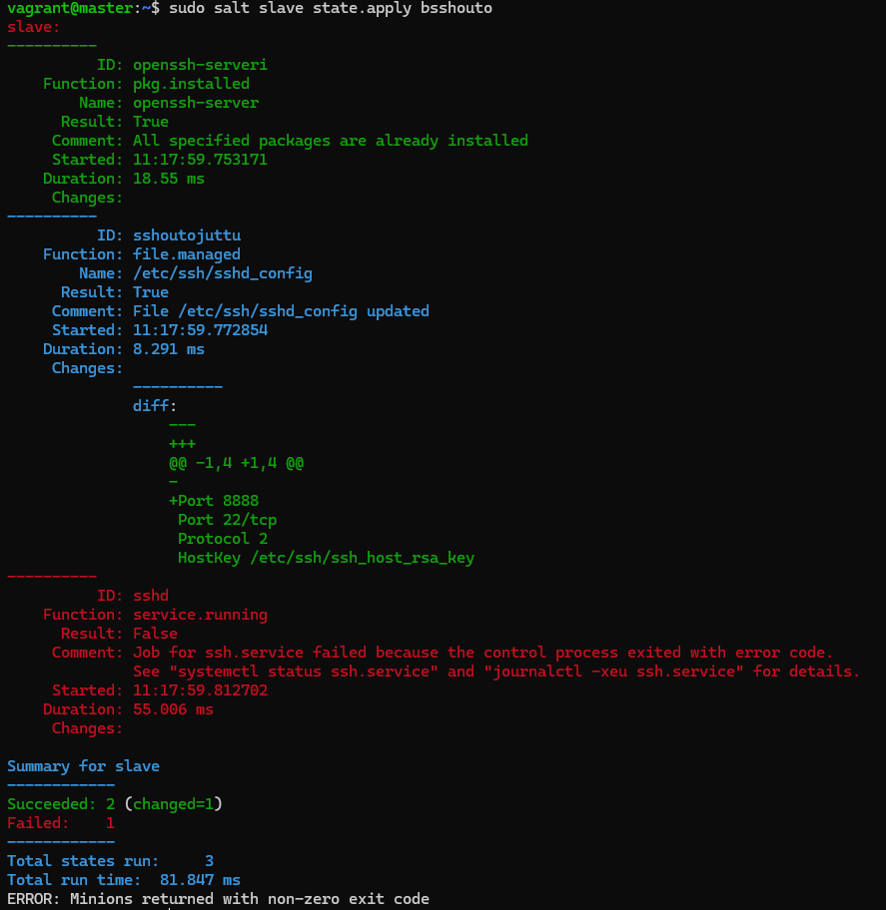Screen dimensions: 886x910
Task: Select the sshoutojuttu state ID
Action: (186, 235)
